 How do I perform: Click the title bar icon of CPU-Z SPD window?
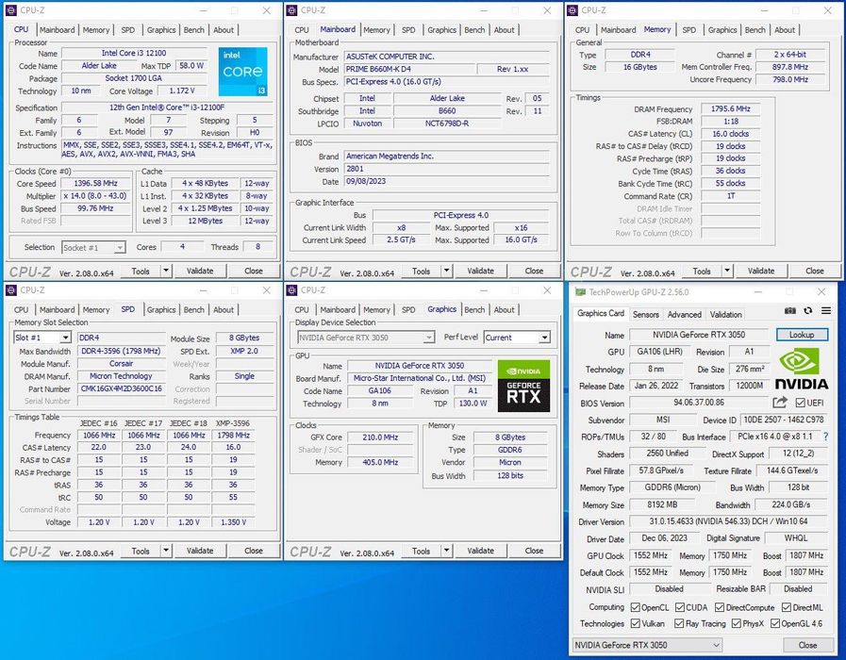[x=10, y=290]
